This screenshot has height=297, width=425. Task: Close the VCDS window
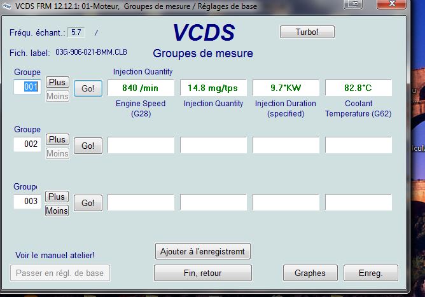coord(392,4)
